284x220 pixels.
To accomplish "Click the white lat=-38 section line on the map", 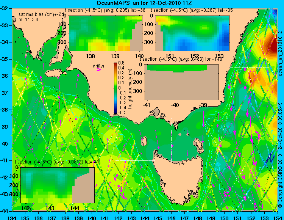I will pyautogui.click(x=73, y=105).
